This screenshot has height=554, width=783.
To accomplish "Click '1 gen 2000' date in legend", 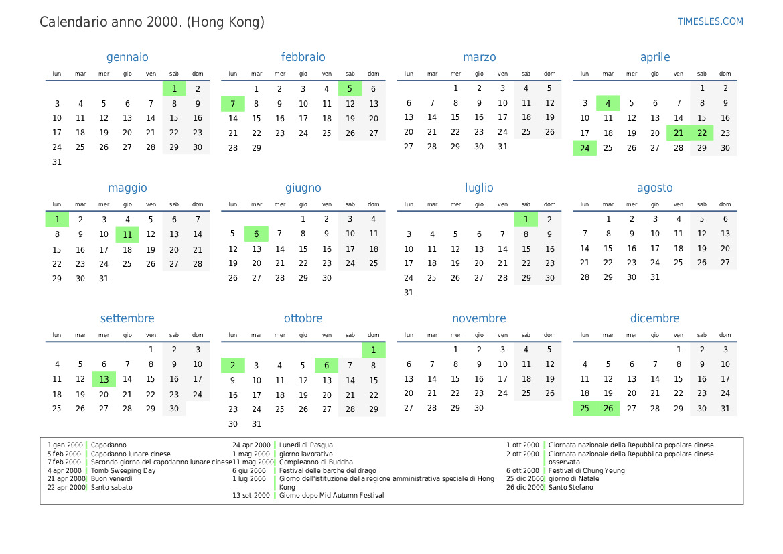I will point(65,445).
